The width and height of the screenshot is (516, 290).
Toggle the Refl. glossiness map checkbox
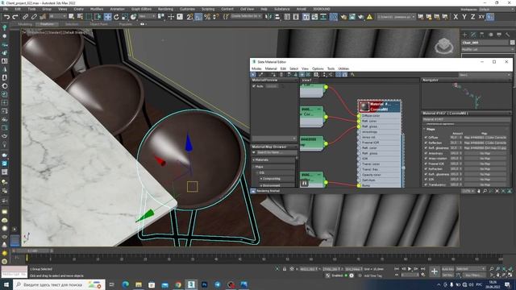click(x=426, y=148)
